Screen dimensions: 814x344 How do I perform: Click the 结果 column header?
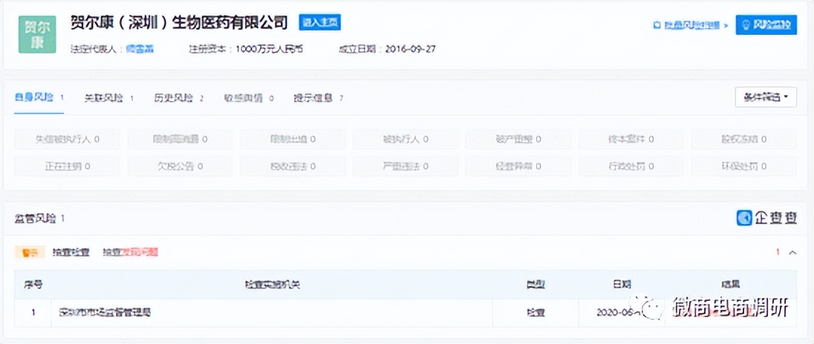[x=731, y=285]
